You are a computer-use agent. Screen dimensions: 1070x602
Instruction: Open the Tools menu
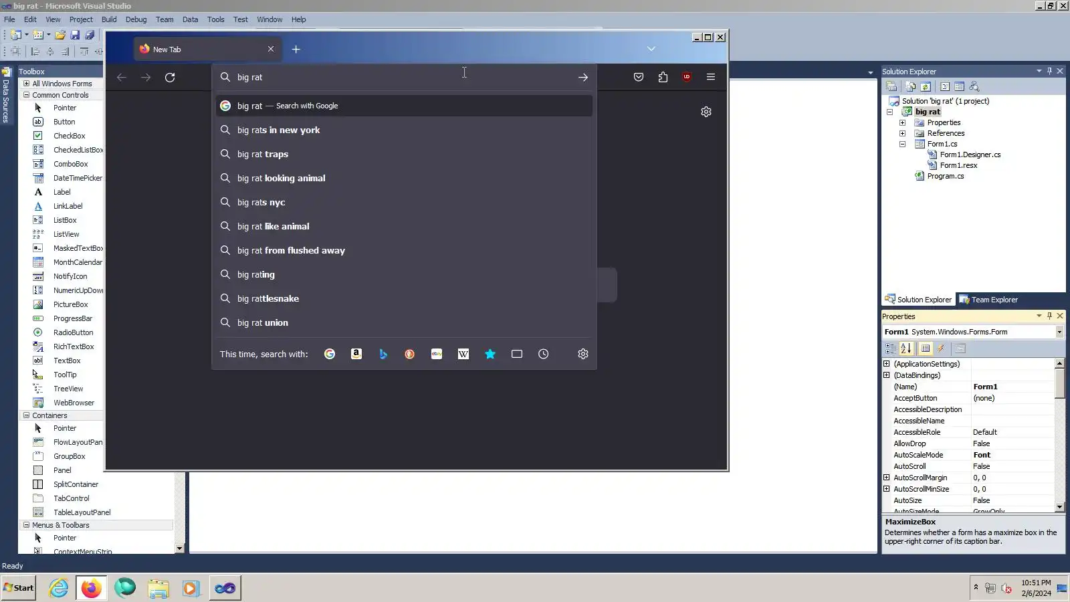(x=215, y=19)
